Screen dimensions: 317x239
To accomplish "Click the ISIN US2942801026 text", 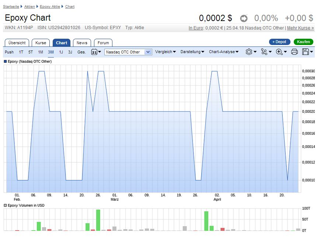I will tap(59, 28).
